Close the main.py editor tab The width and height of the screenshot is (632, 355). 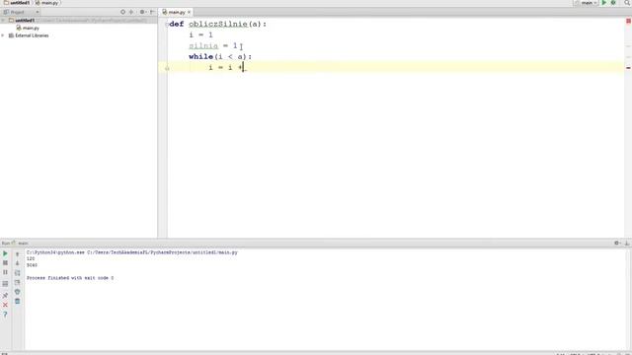click(189, 13)
